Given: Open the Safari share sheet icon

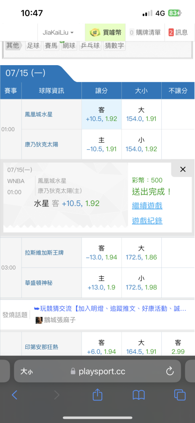Looking at the screenshot, I should [x=97, y=394].
